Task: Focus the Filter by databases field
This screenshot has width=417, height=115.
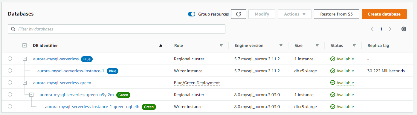Action: (117, 29)
